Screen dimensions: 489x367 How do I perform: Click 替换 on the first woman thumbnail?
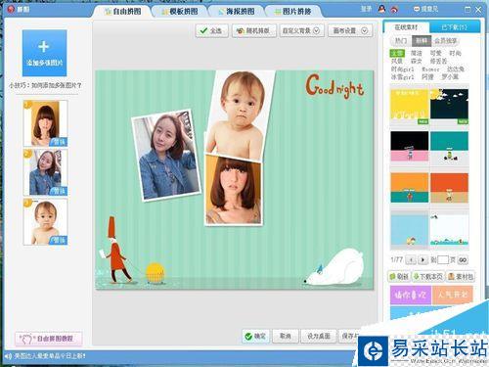pos(59,142)
